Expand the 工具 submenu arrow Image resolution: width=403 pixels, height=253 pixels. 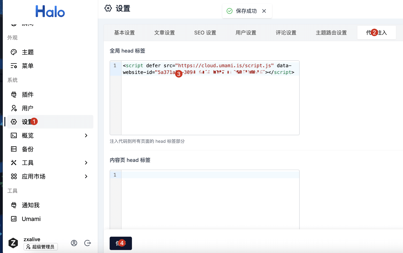tap(86, 163)
